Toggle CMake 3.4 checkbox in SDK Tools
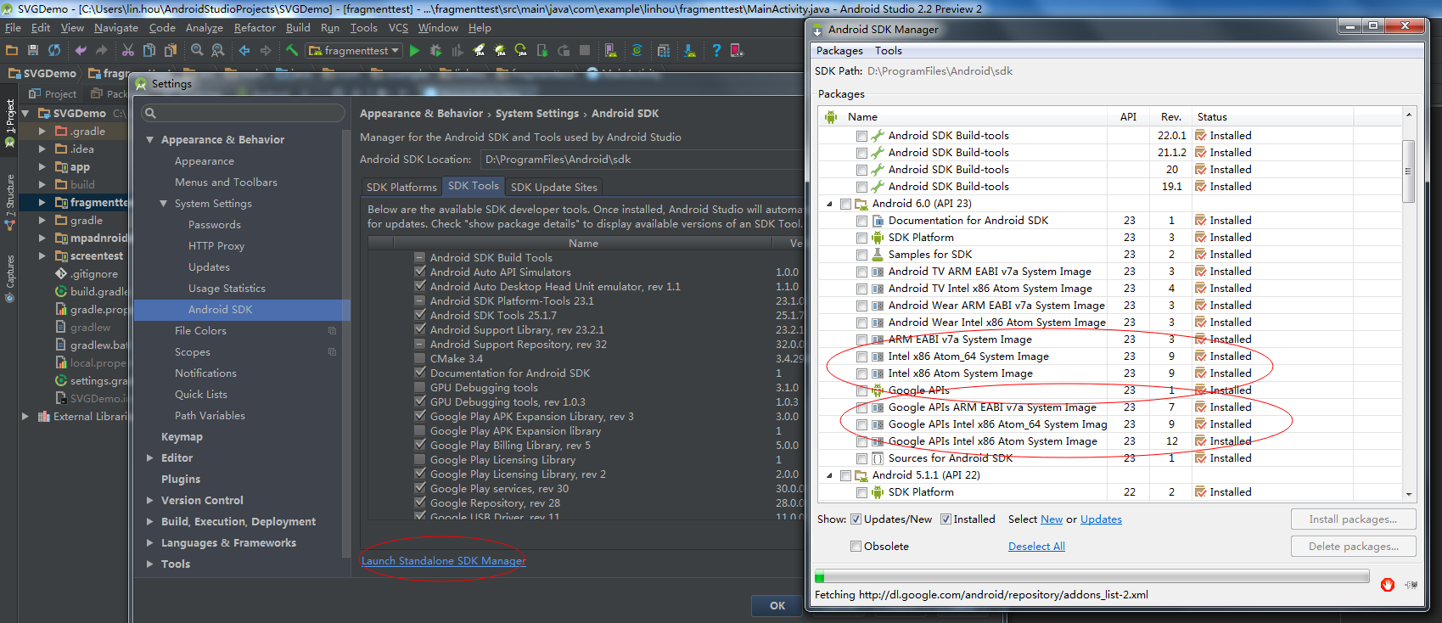 [419, 358]
